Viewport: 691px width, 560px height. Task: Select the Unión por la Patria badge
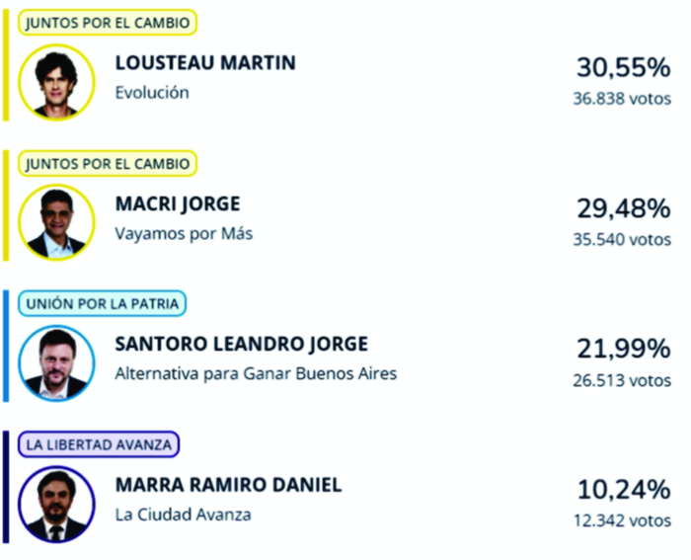[x=103, y=303]
